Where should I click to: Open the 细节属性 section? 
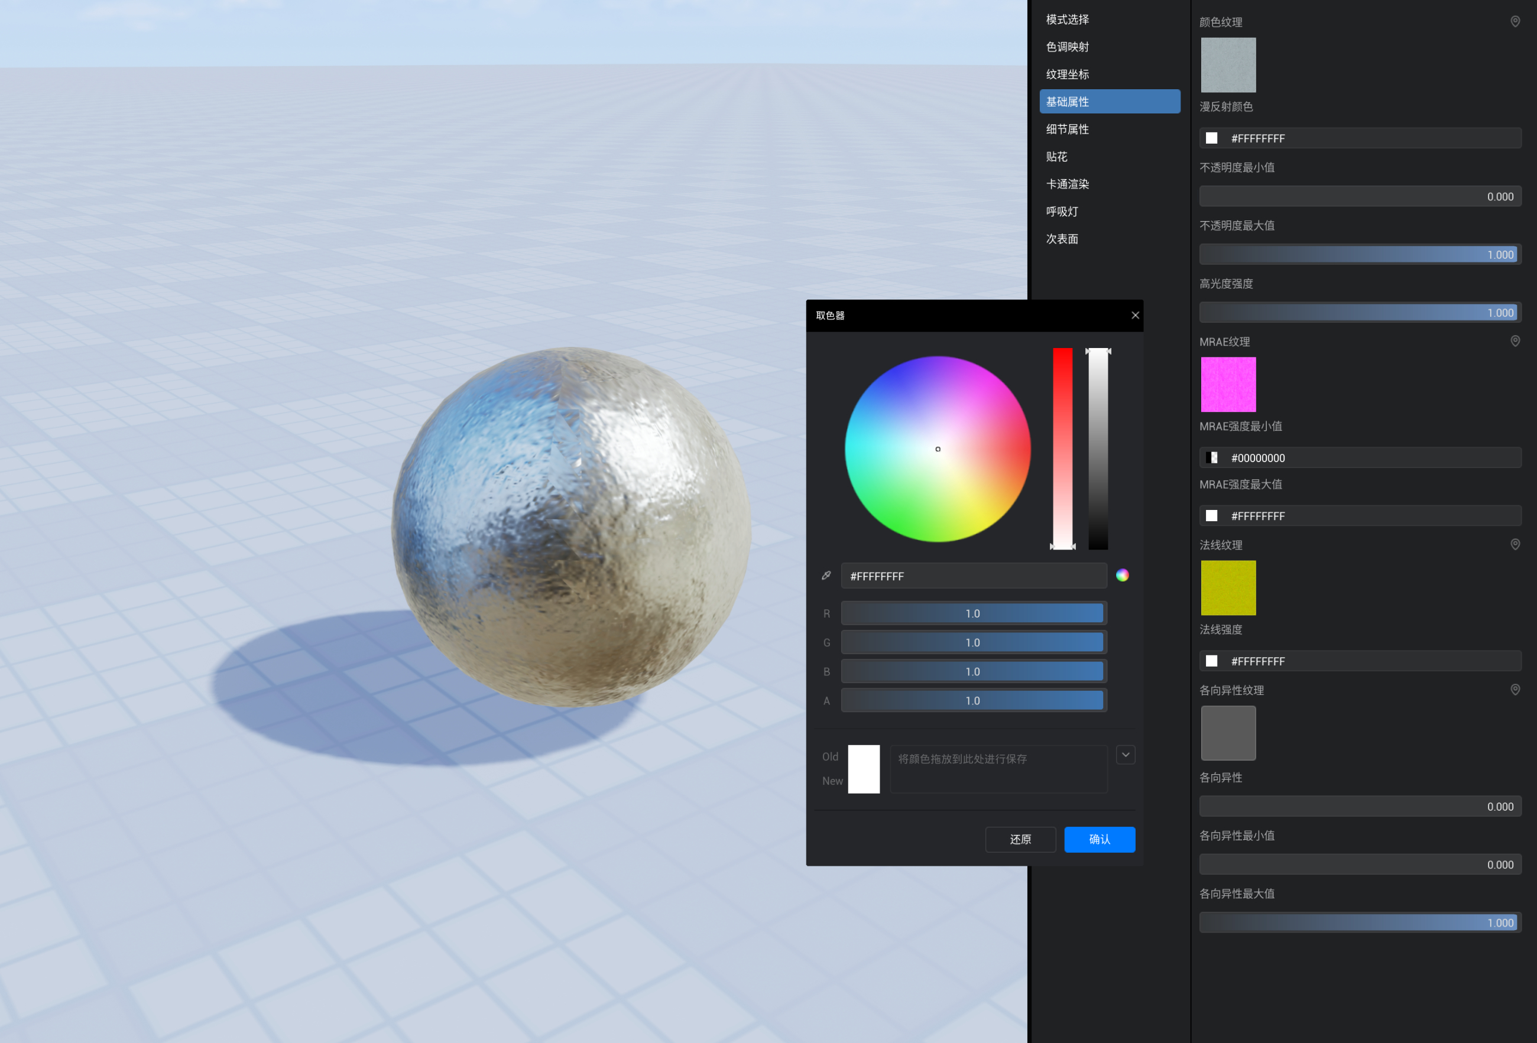[1110, 129]
